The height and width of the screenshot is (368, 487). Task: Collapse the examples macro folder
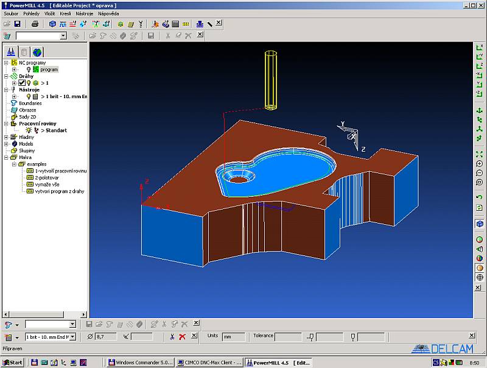click(x=14, y=164)
